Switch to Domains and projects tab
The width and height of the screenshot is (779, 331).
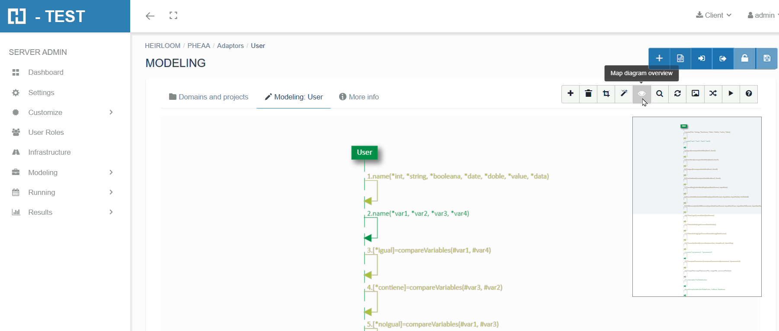point(208,97)
